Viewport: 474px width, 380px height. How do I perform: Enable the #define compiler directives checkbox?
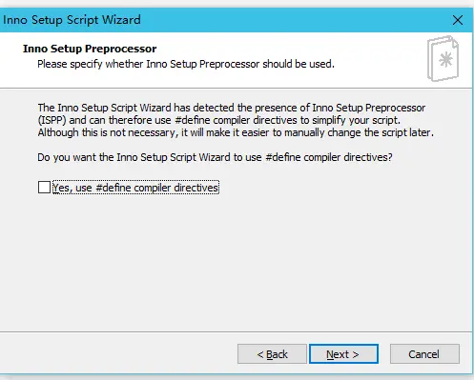point(44,188)
